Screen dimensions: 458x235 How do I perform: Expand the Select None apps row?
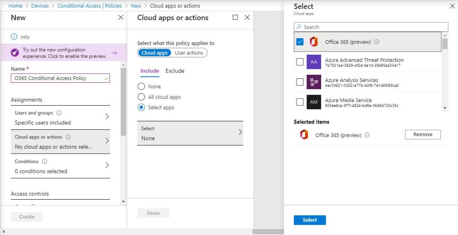tap(240, 132)
